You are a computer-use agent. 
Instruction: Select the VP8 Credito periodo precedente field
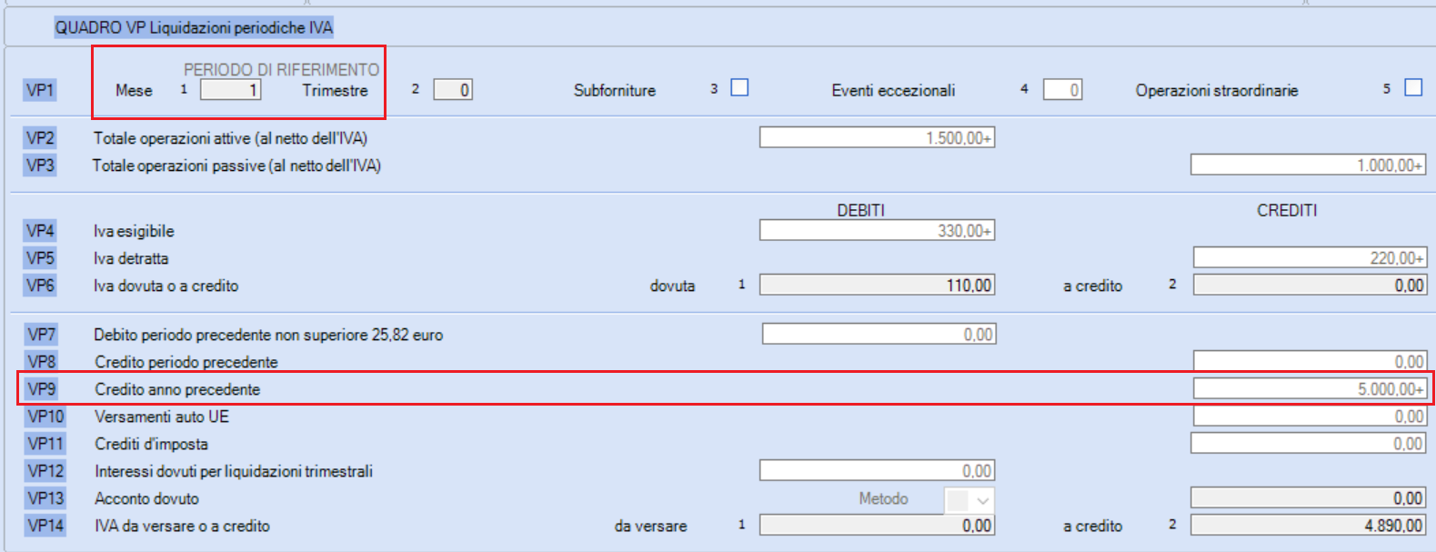point(1310,361)
